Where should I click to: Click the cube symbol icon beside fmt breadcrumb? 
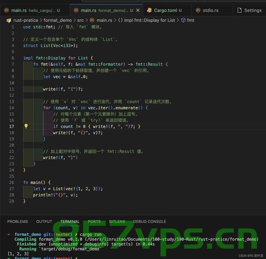point(183,20)
